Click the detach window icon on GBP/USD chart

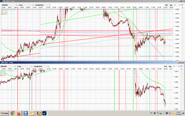click(x=181, y=66)
